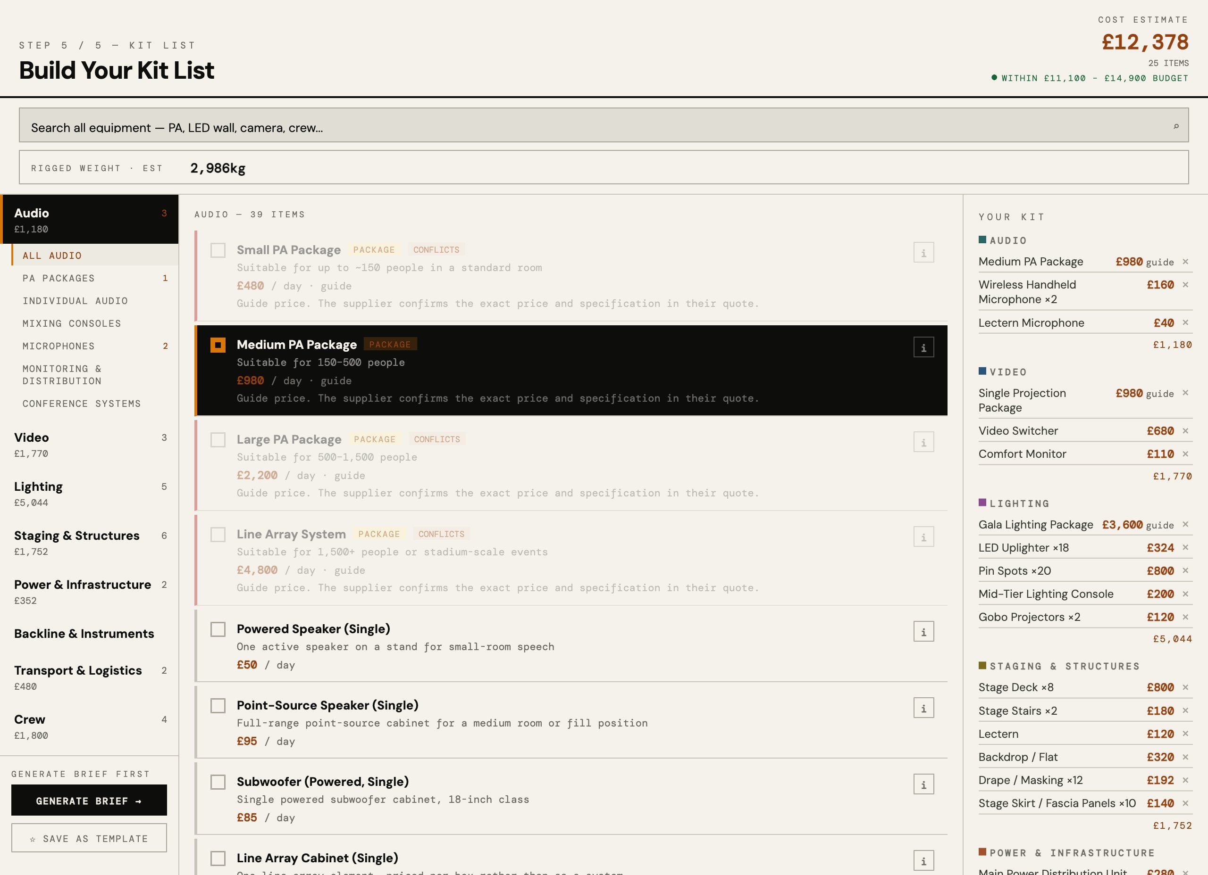Remove Video Switcher from kit
1208x875 pixels.
pos(1186,430)
